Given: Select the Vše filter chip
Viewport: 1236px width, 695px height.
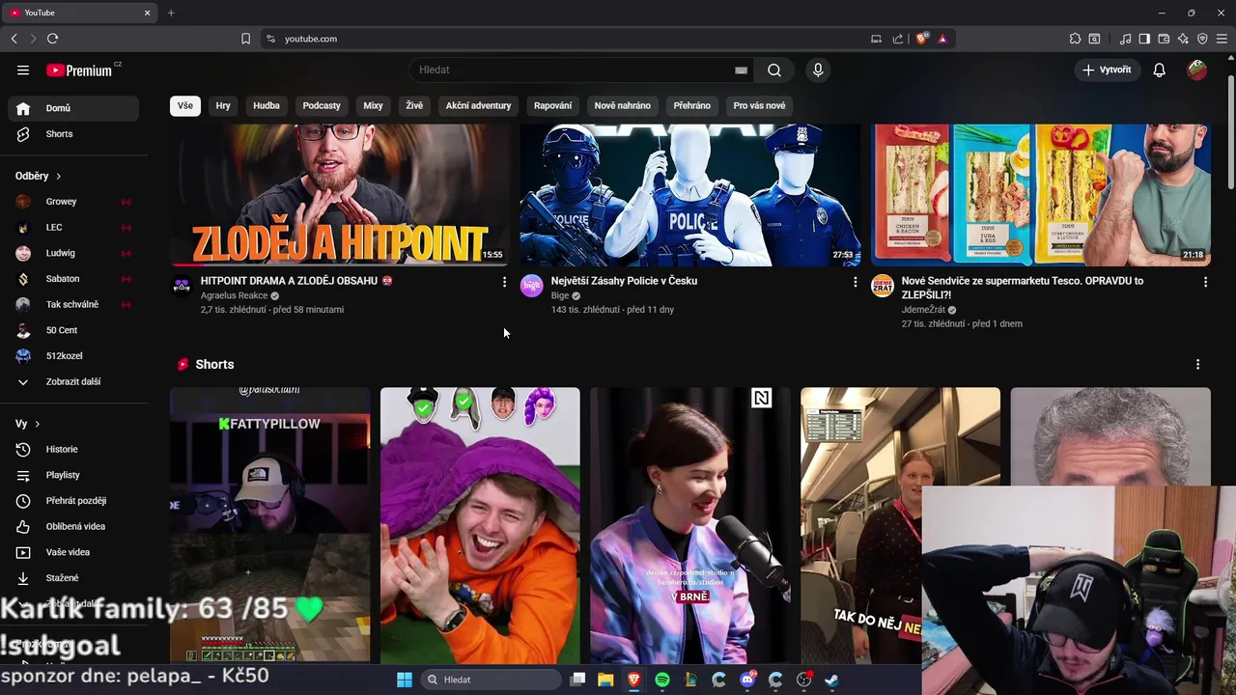Looking at the screenshot, I should [x=185, y=105].
